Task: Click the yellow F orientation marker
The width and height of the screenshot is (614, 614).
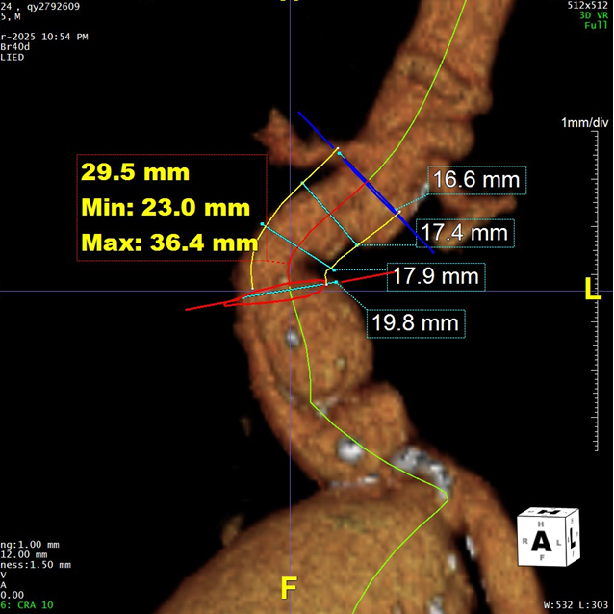Action: 289,587
